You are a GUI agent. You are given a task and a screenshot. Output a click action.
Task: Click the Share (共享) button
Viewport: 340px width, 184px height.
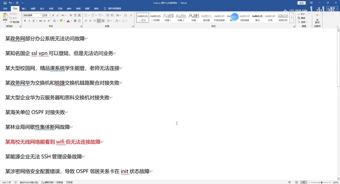332,9
